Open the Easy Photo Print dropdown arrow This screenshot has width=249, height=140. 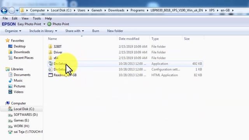click(44, 24)
